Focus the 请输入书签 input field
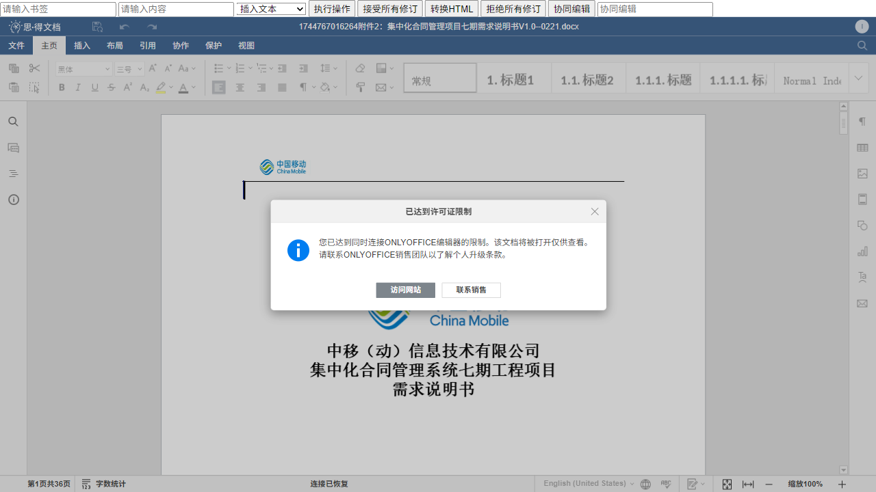The height and width of the screenshot is (492, 876). [x=58, y=9]
